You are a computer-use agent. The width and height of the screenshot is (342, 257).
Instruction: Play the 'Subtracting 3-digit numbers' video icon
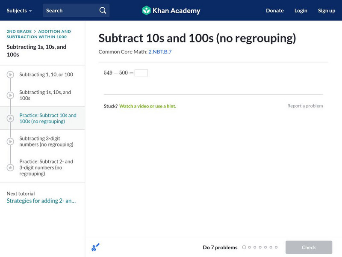(x=10, y=141)
